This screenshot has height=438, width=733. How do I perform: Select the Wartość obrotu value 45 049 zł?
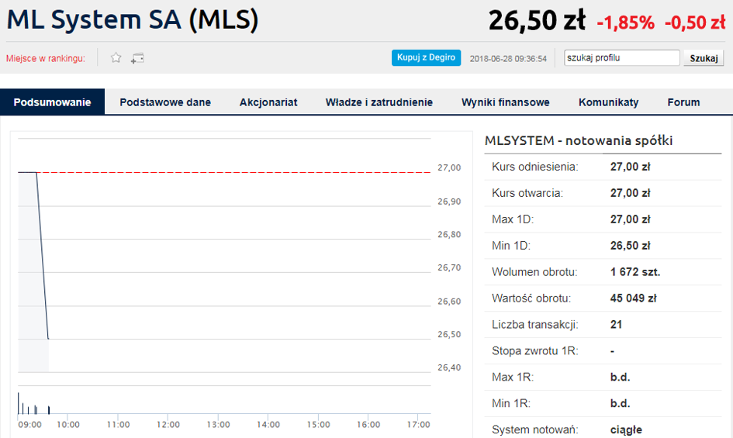point(634,298)
